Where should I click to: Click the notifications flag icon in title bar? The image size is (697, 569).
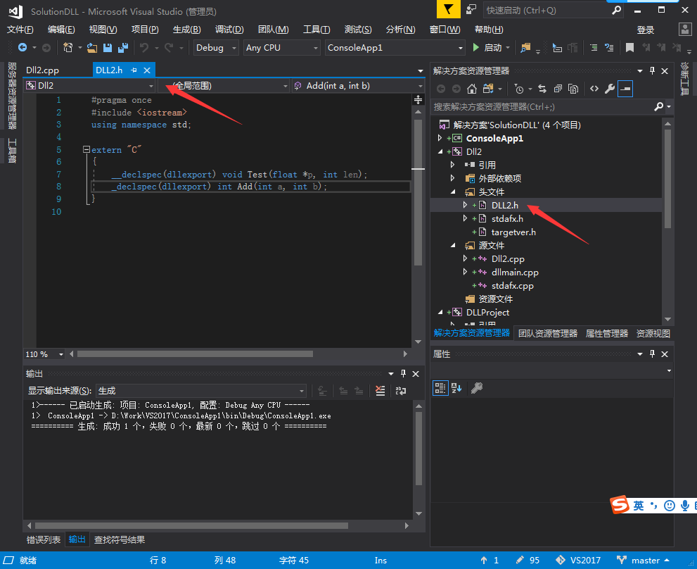448,9
